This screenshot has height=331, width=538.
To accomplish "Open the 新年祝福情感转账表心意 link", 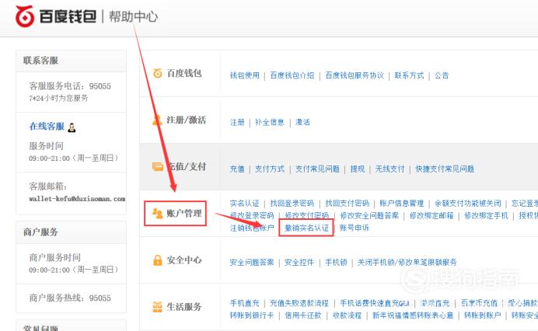I will pyautogui.click(x=413, y=315).
